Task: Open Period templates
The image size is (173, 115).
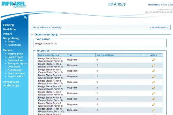Action: coord(16,73)
